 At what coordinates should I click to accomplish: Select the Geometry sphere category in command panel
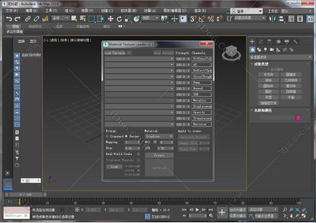[252, 50]
